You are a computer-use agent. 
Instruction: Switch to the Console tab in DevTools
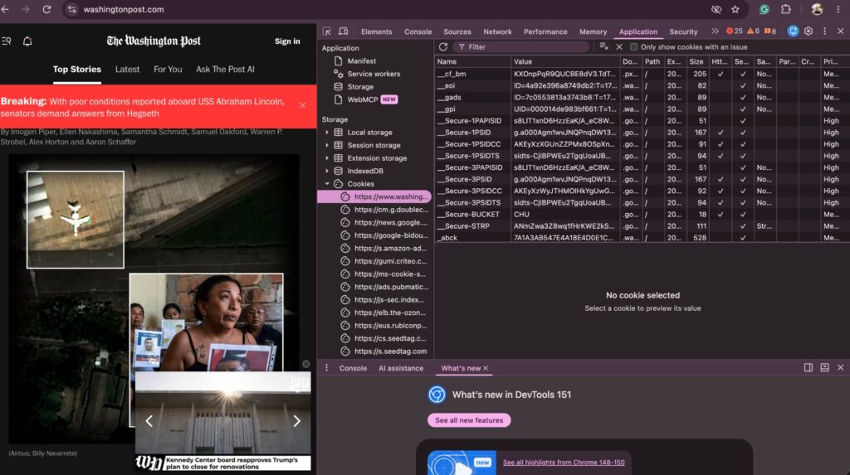(x=418, y=32)
